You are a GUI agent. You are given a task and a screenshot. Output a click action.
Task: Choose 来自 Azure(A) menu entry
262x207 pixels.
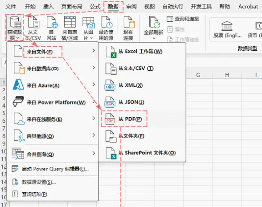[x=53, y=85]
